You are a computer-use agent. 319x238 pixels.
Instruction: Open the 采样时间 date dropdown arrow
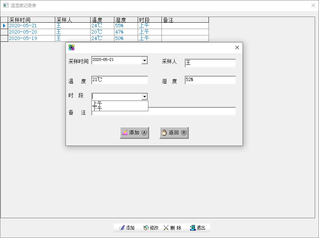144,61
